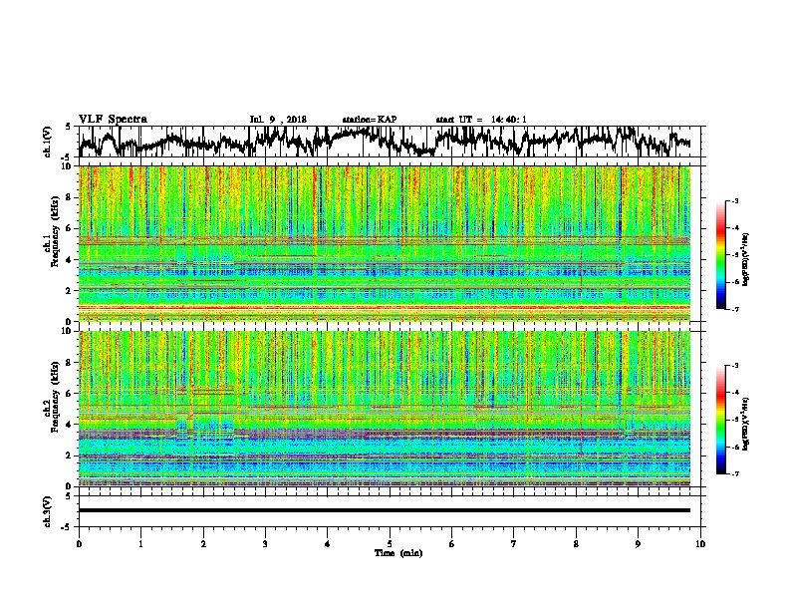The height and width of the screenshot is (610, 789).
Task: Click the ch.2 spectrogram color scale bar
Action: [x=720, y=420]
